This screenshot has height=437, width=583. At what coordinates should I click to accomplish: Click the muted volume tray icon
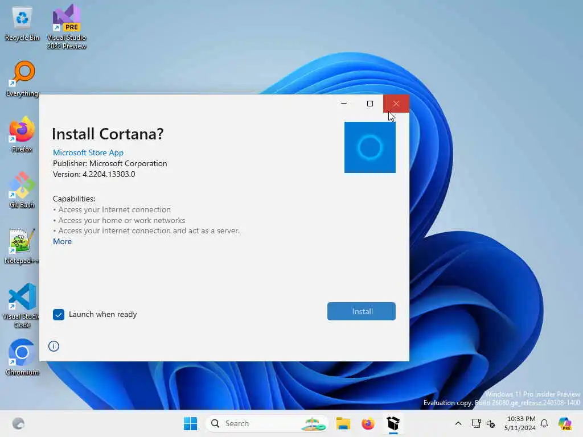coord(491,423)
